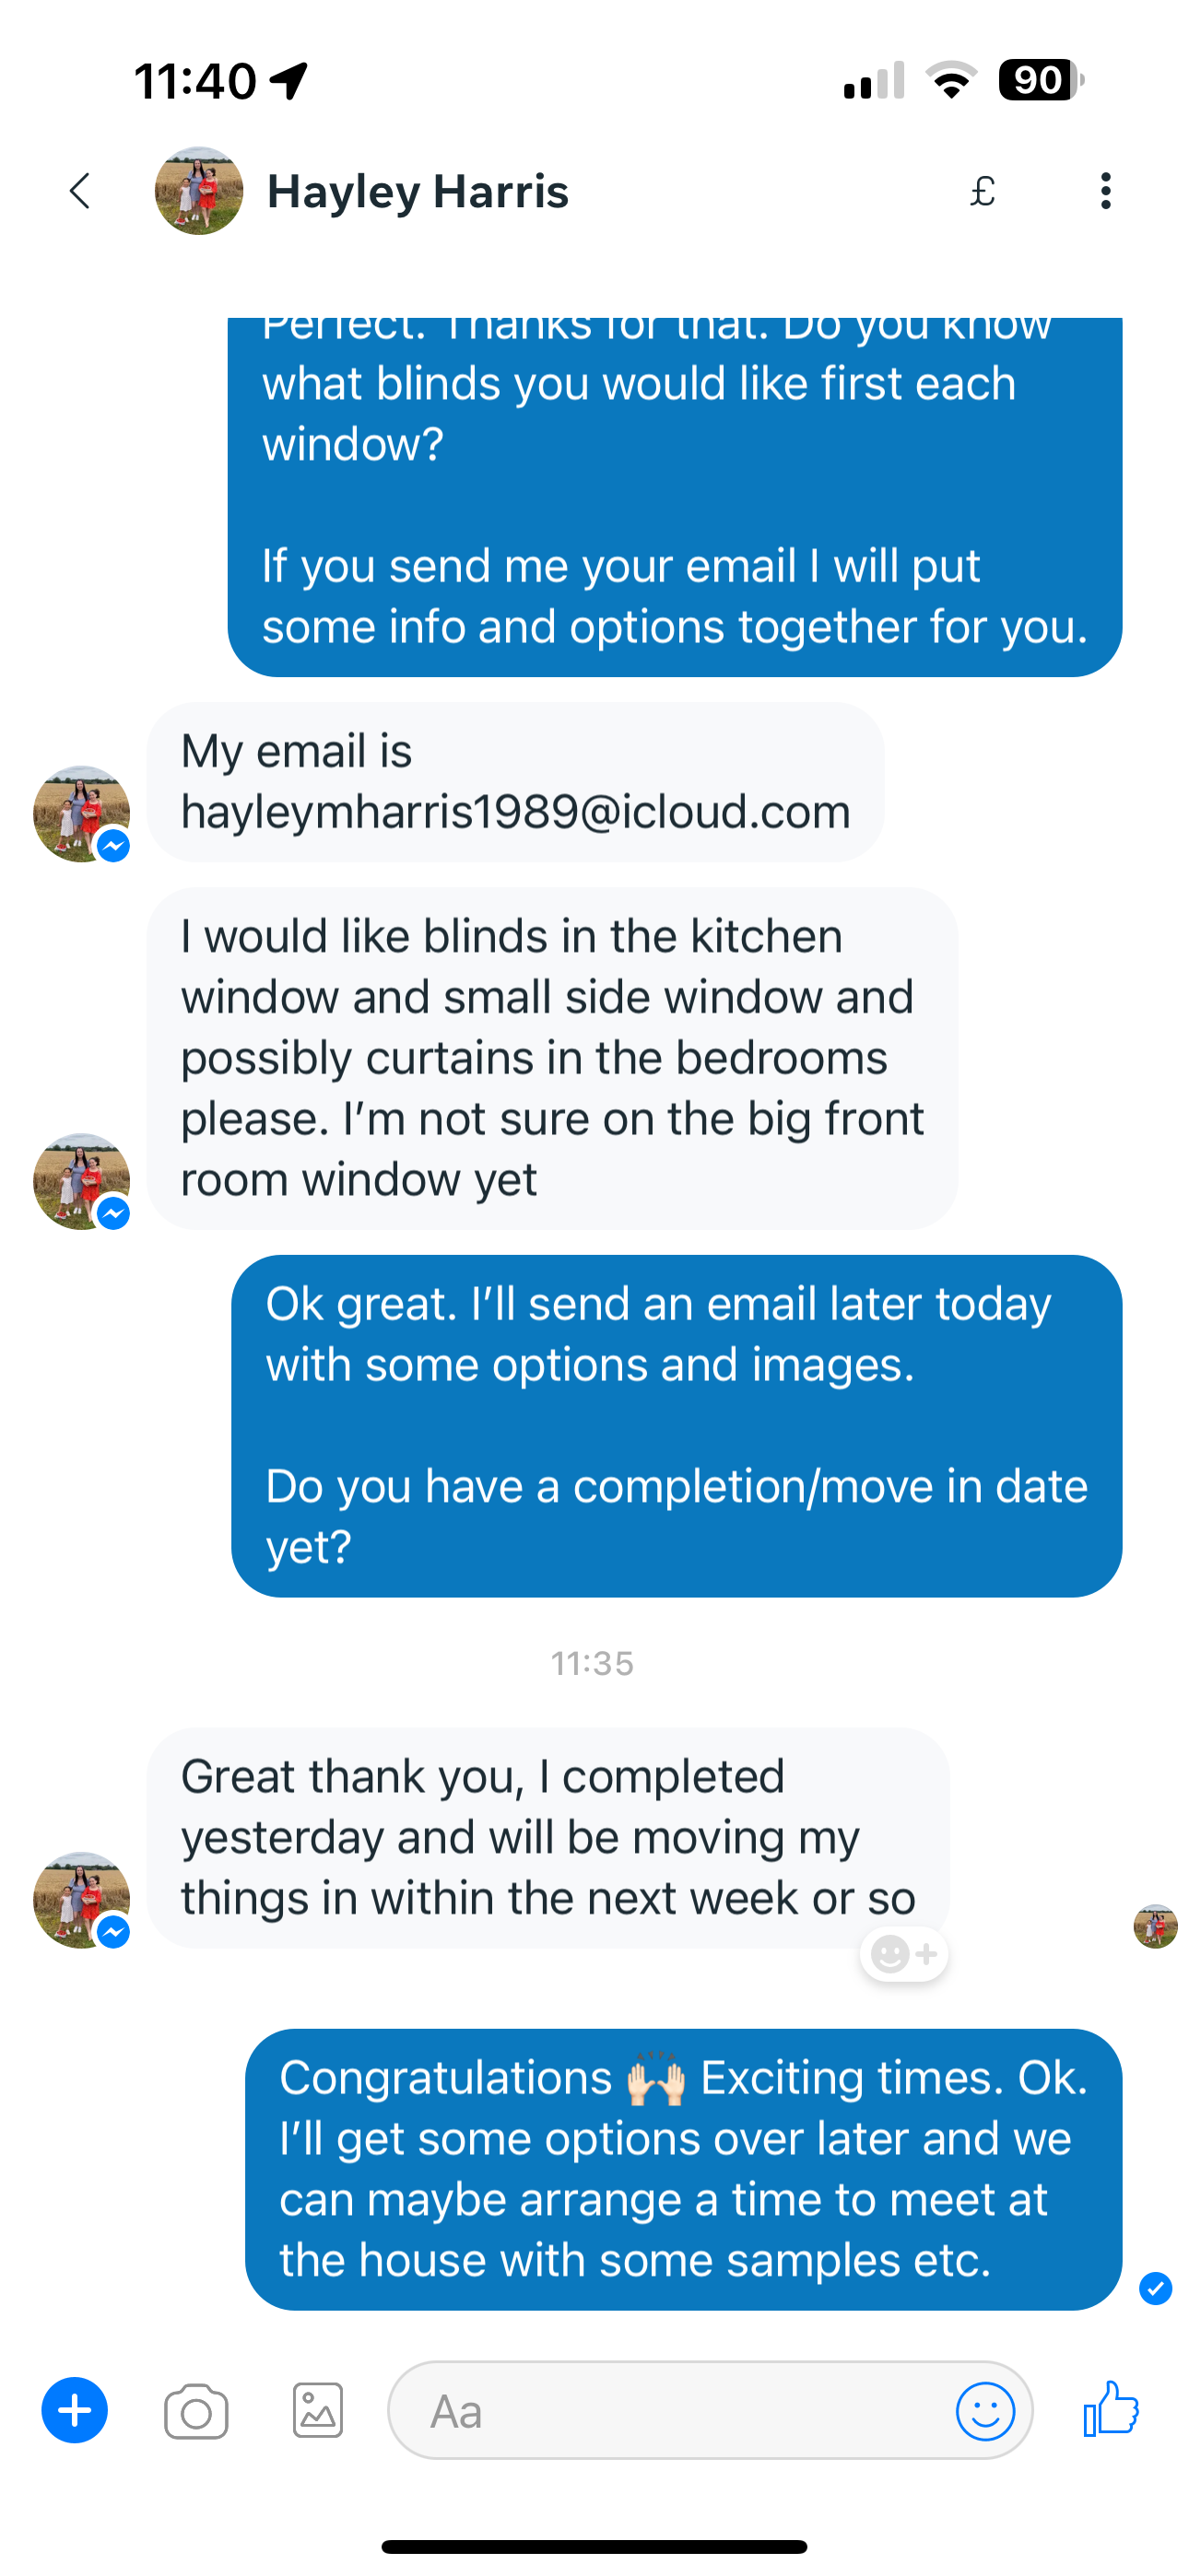1189x2576 pixels.
Task: Open the emoji picker in message field
Action: coord(984,2411)
